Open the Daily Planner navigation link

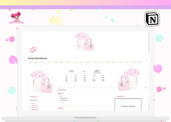point(34,105)
